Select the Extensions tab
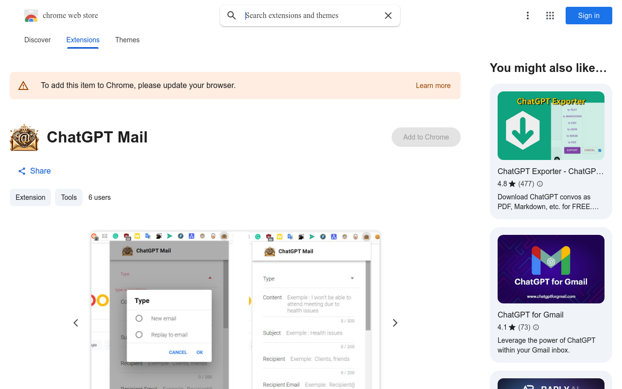Viewport: 622px width, 389px height. (x=83, y=40)
